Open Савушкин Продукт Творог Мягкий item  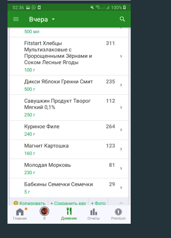[69, 107]
